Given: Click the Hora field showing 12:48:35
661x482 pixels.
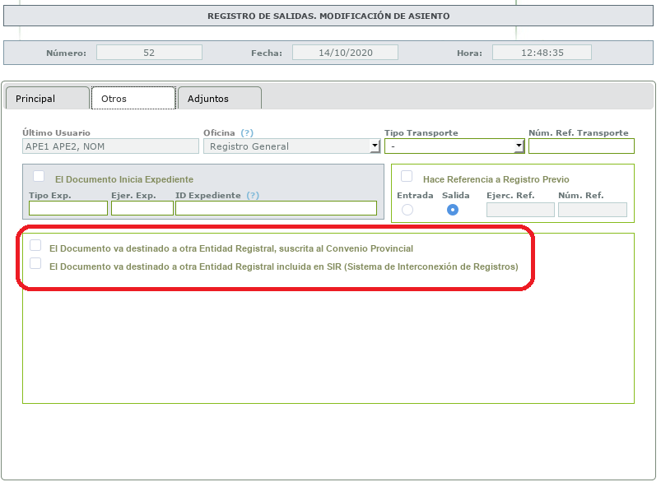Looking at the screenshot, I should tap(542, 53).
